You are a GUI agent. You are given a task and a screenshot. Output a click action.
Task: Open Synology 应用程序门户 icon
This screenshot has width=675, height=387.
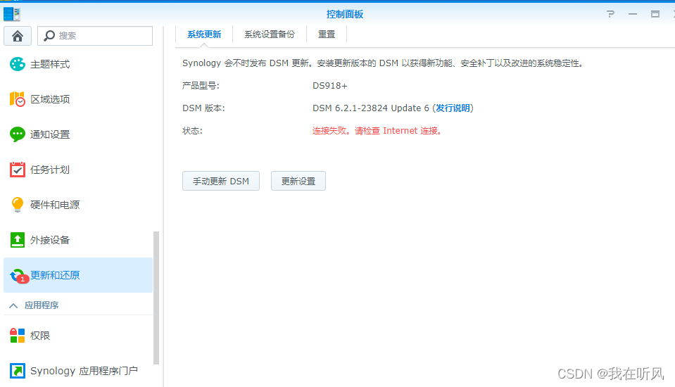[x=17, y=371]
